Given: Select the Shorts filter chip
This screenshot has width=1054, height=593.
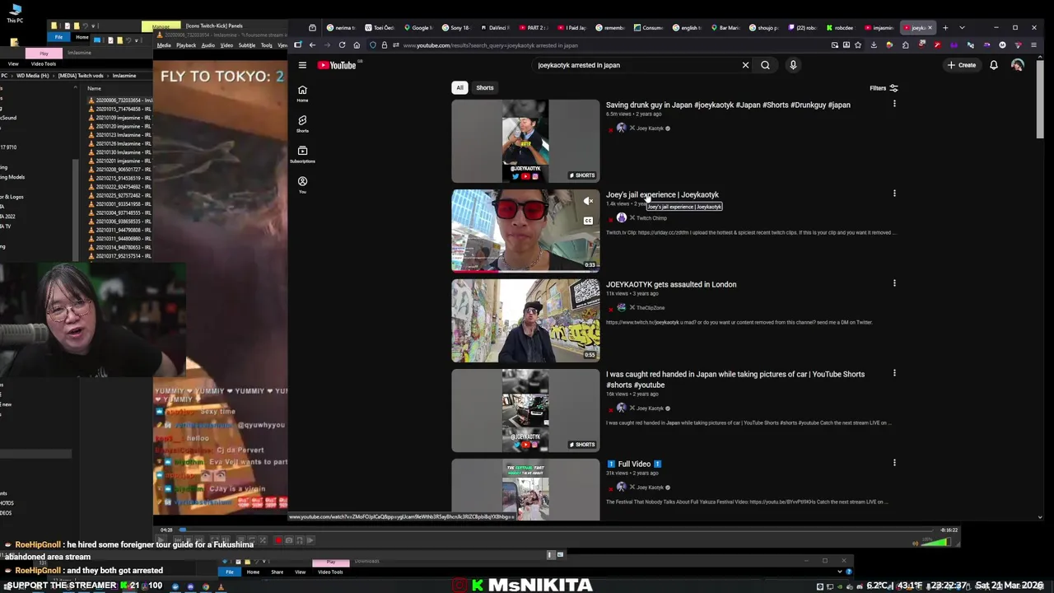Looking at the screenshot, I should click(x=485, y=87).
